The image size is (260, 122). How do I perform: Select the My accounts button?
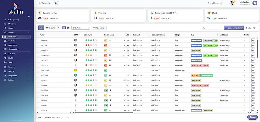pyautogui.click(x=51, y=28)
